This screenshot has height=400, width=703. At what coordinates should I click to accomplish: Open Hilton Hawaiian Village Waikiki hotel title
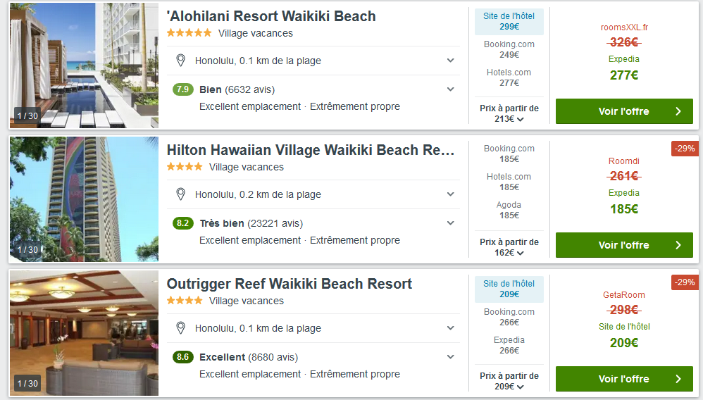click(311, 150)
